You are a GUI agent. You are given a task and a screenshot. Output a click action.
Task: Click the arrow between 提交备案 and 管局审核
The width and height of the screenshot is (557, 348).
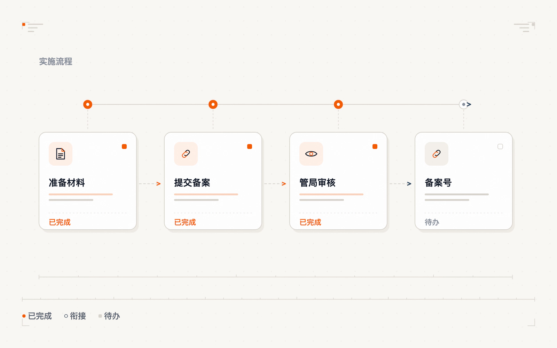click(x=276, y=184)
